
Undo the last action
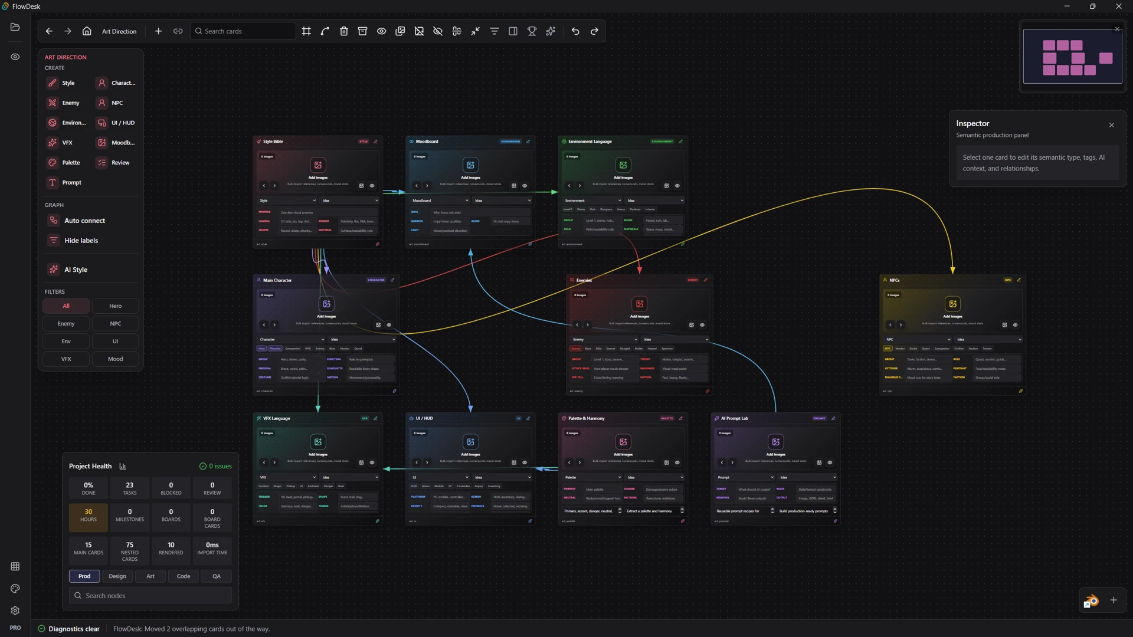click(575, 31)
